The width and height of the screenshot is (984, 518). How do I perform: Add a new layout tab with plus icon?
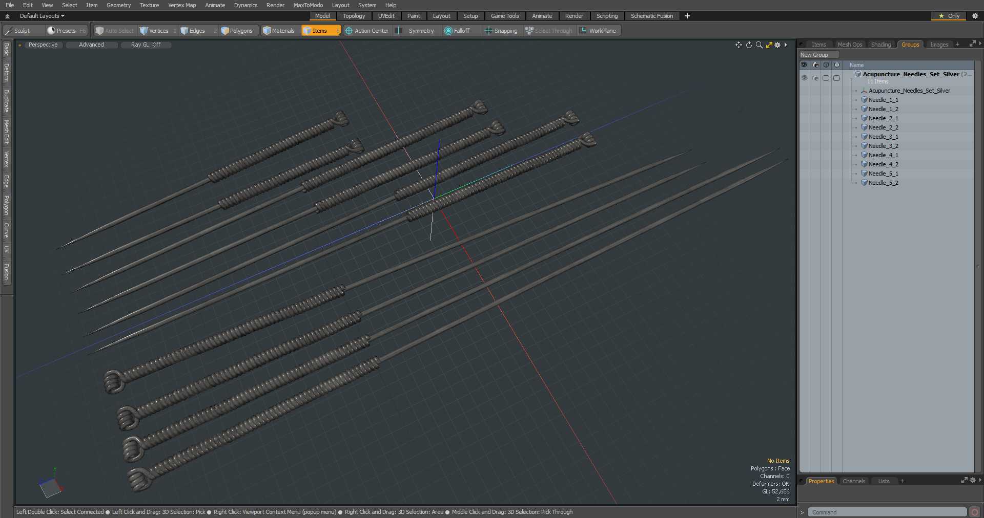(x=687, y=16)
